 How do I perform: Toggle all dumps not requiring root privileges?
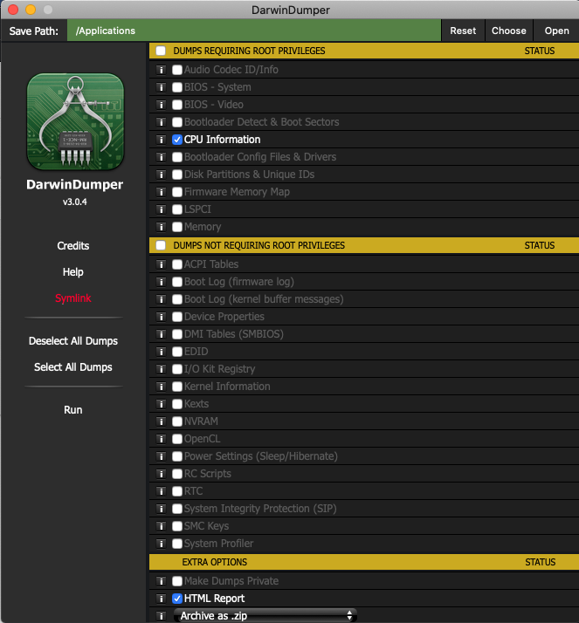click(x=161, y=245)
